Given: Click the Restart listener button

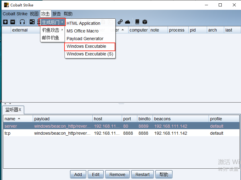Looking at the screenshot, I should pos(143,174).
